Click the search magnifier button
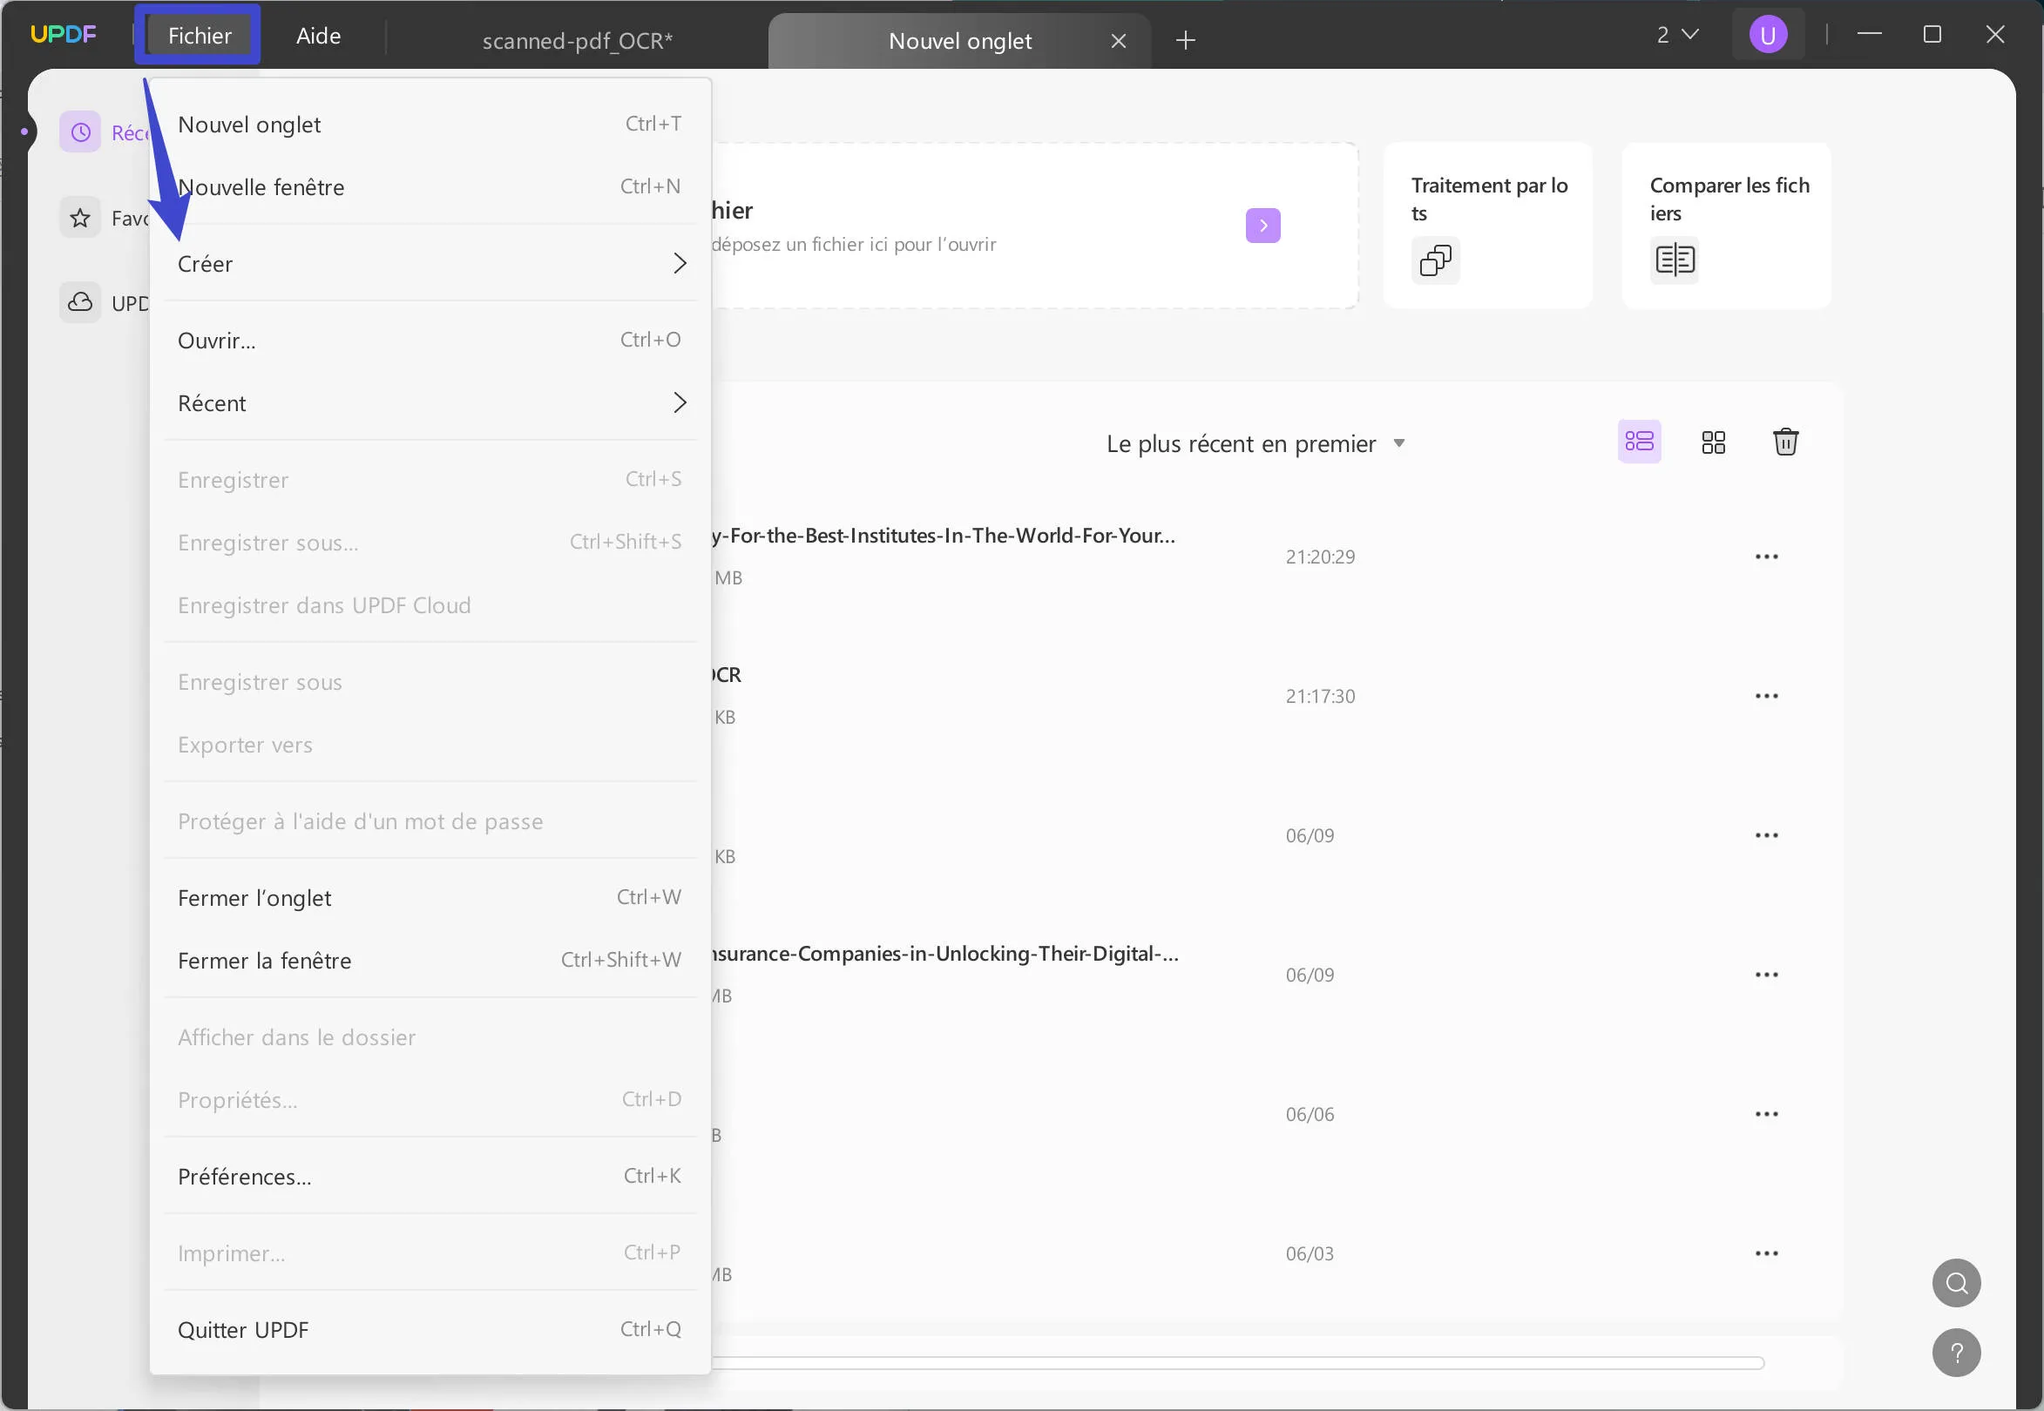Screen dimensions: 2044x1411 click(1957, 1283)
